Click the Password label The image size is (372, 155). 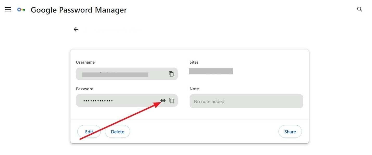pyautogui.click(x=85, y=89)
